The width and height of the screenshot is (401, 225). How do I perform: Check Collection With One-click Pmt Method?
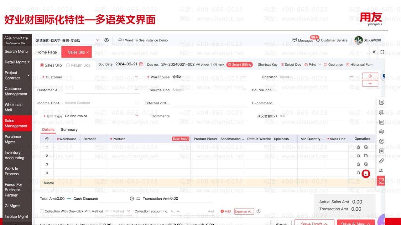pos(42,212)
